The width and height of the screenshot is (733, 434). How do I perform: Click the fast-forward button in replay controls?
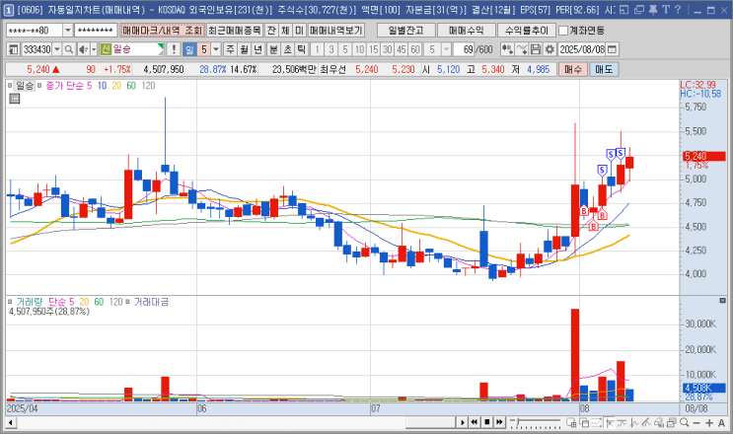pos(500,423)
